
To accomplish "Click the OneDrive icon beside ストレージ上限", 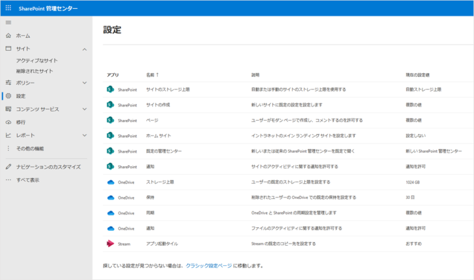I will (110, 182).
